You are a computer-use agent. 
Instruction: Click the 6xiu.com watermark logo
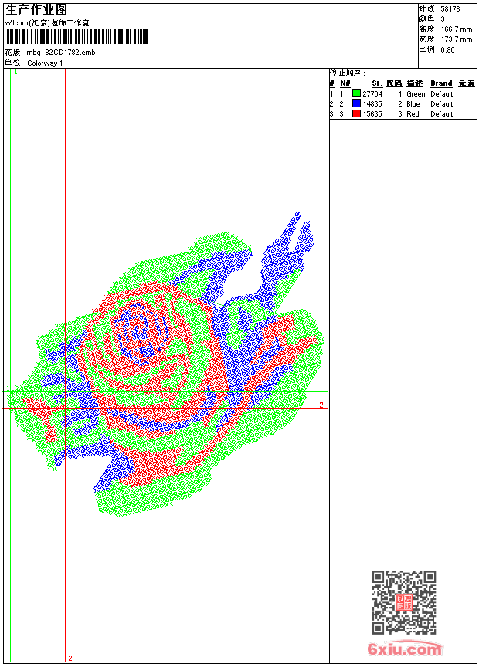(405, 649)
